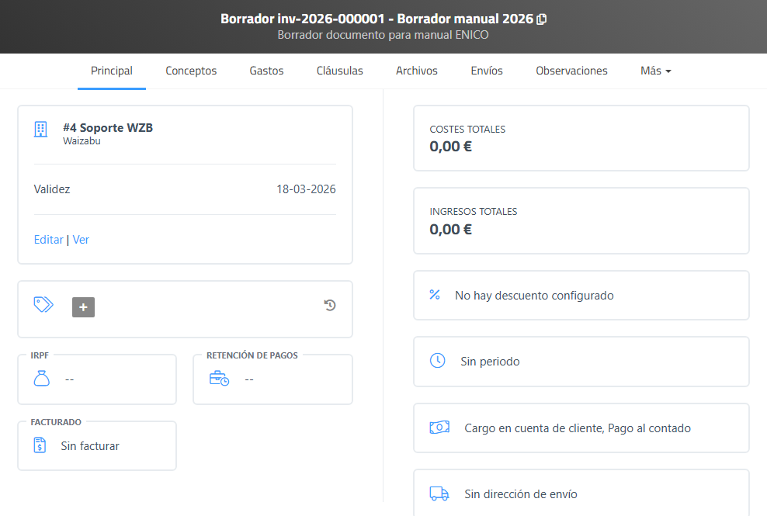Click the building icon next to Soporte WZB
This screenshot has height=516, width=767.
tap(41, 130)
